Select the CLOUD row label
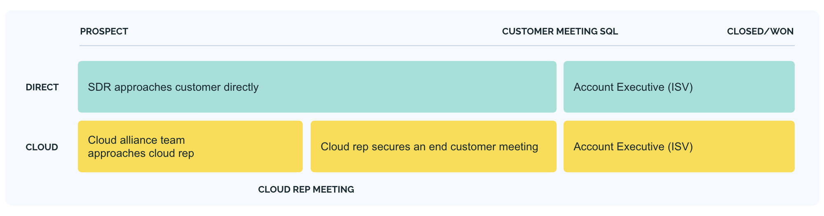The image size is (824, 216). tap(42, 147)
